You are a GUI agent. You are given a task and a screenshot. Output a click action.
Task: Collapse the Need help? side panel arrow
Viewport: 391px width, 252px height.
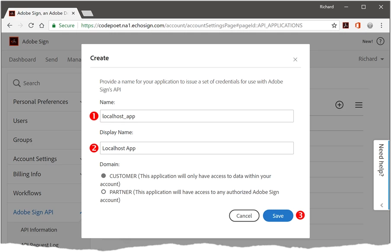tap(381, 205)
